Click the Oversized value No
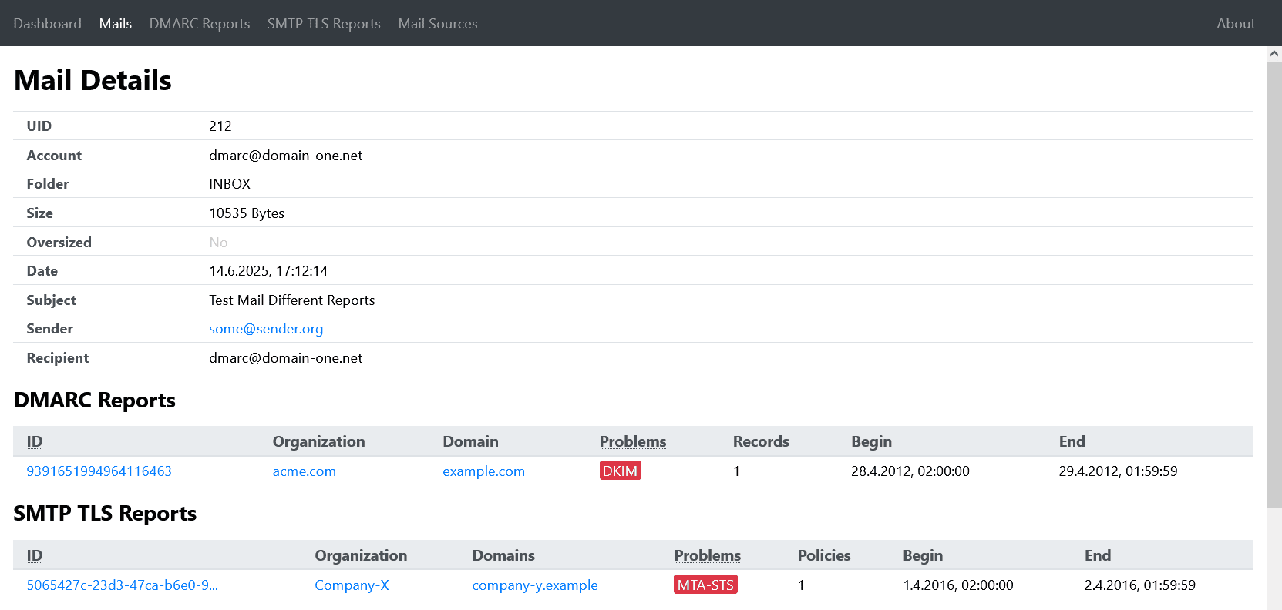This screenshot has height=610, width=1282. click(218, 243)
